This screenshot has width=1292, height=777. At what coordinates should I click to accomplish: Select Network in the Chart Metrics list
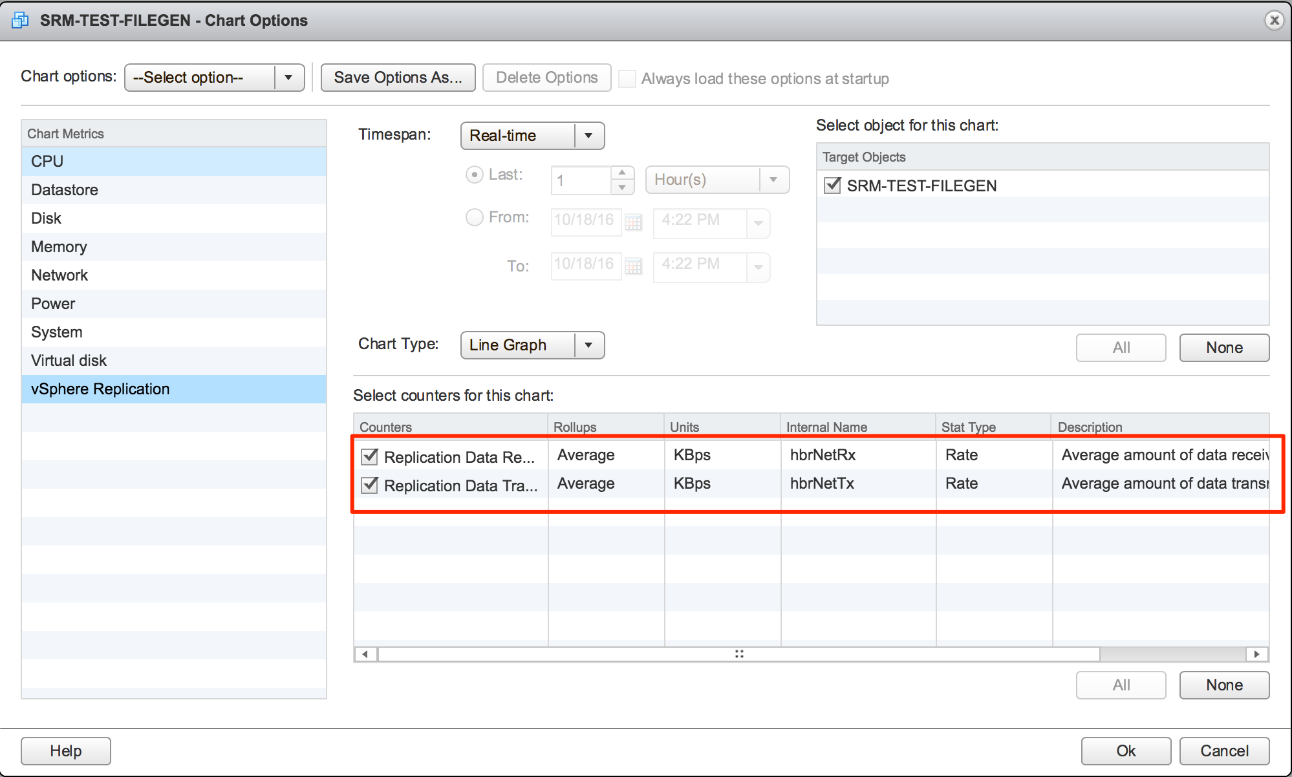click(59, 275)
